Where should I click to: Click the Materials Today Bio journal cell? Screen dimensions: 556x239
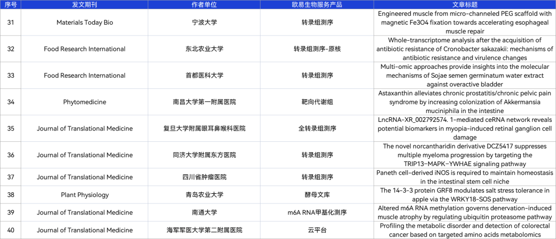point(85,22)
